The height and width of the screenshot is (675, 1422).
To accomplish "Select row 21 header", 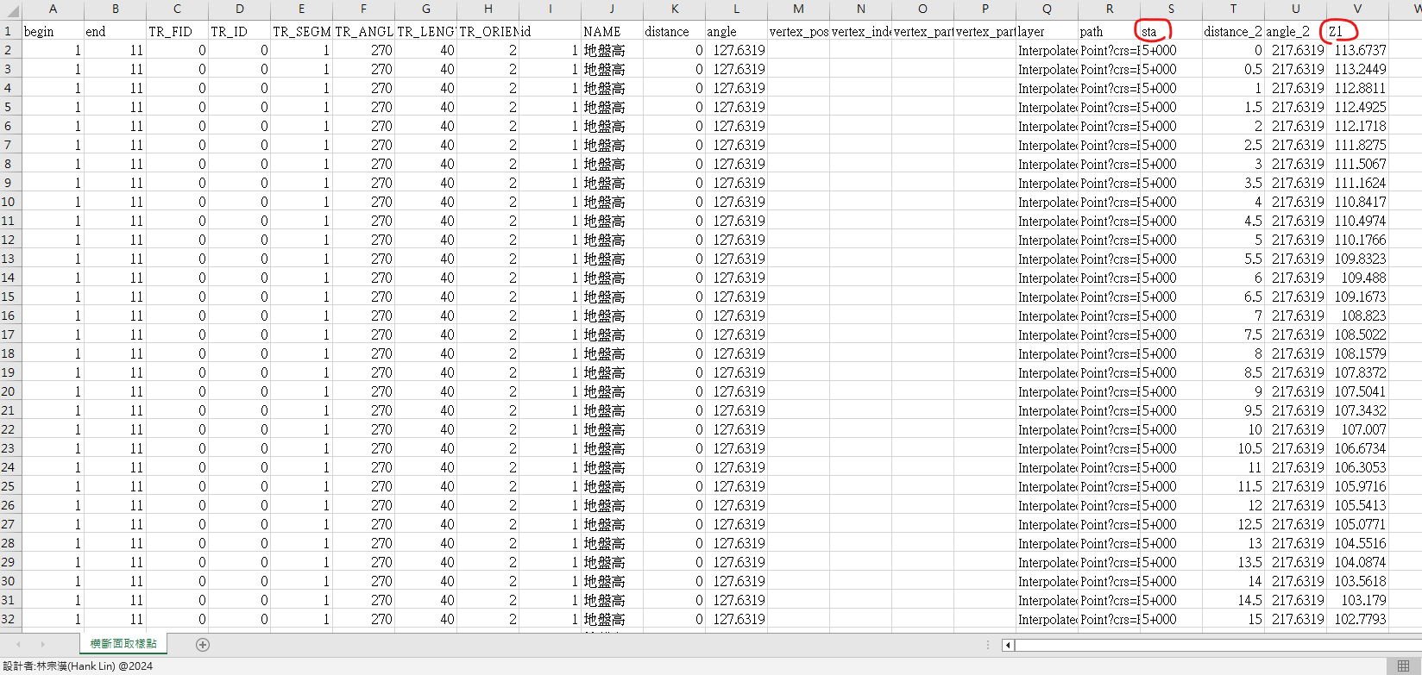I will [x=10, y=410].
